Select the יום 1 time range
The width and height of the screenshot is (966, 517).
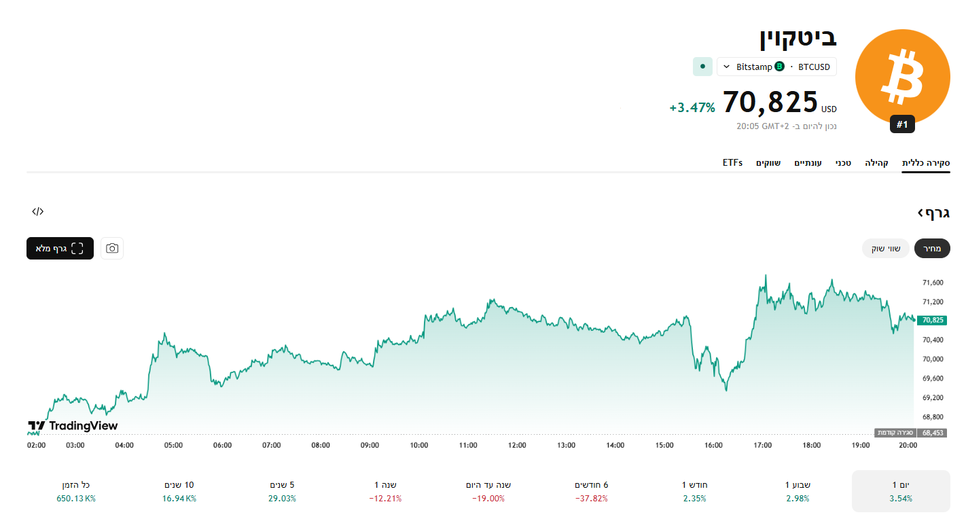tap(900, 491)
